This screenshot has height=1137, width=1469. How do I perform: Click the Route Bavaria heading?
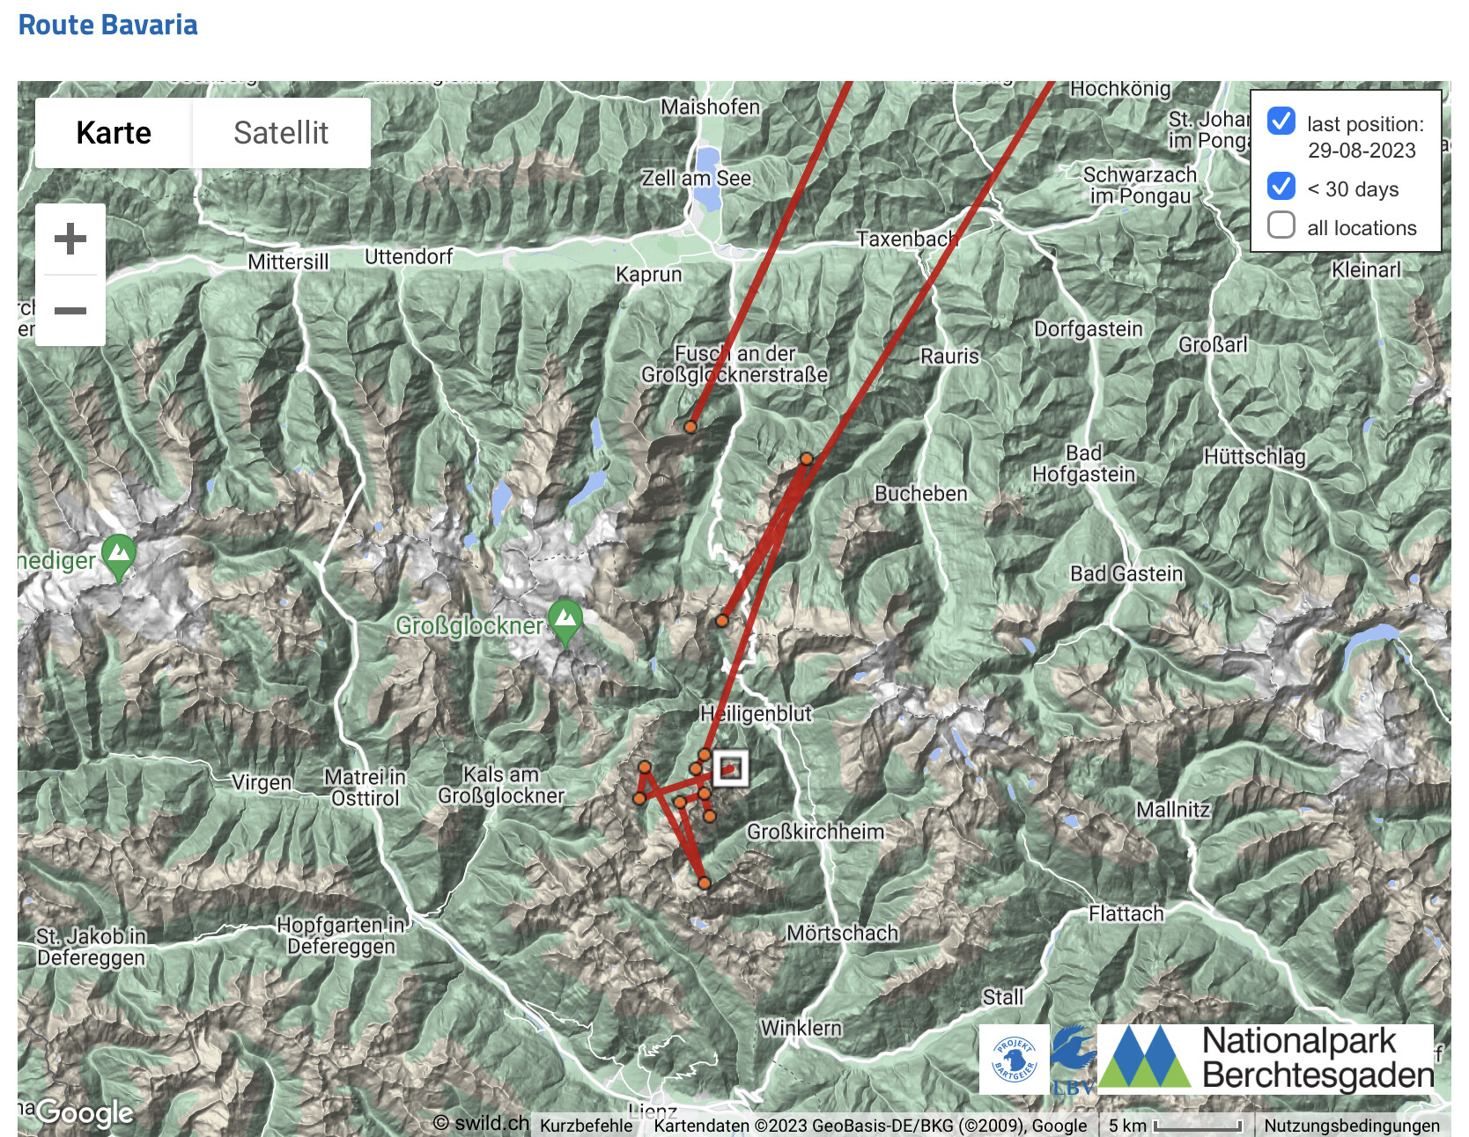(108, 25)
